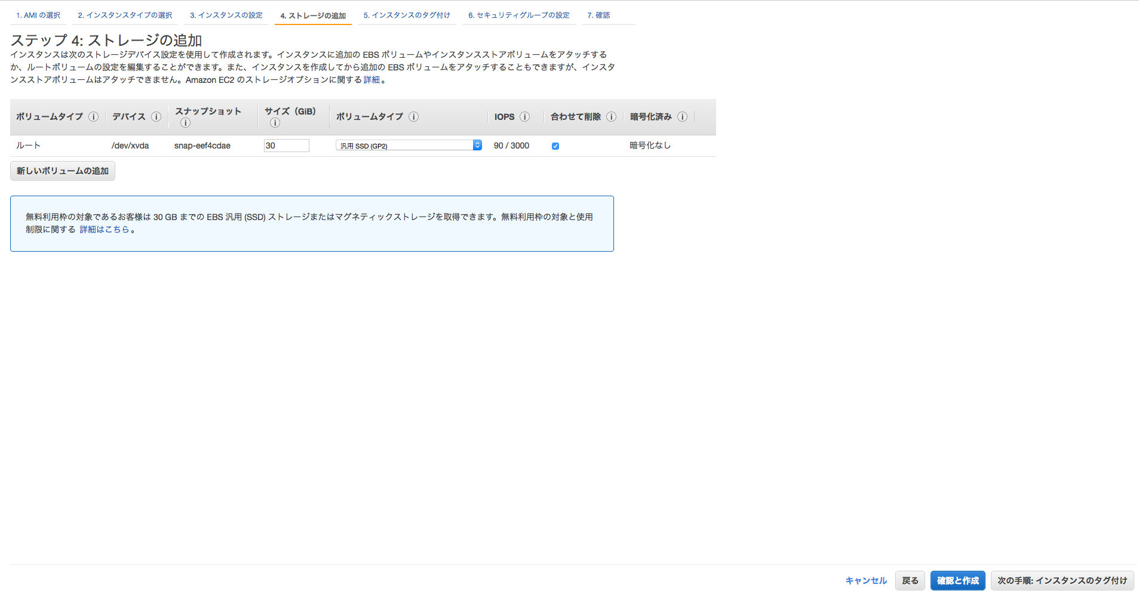
Task: Click the 確認と作成 button
Action: tap(957, 580)
